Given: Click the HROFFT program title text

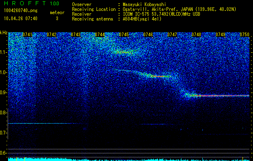Looking at the screenshot, I should coord(25,3).
